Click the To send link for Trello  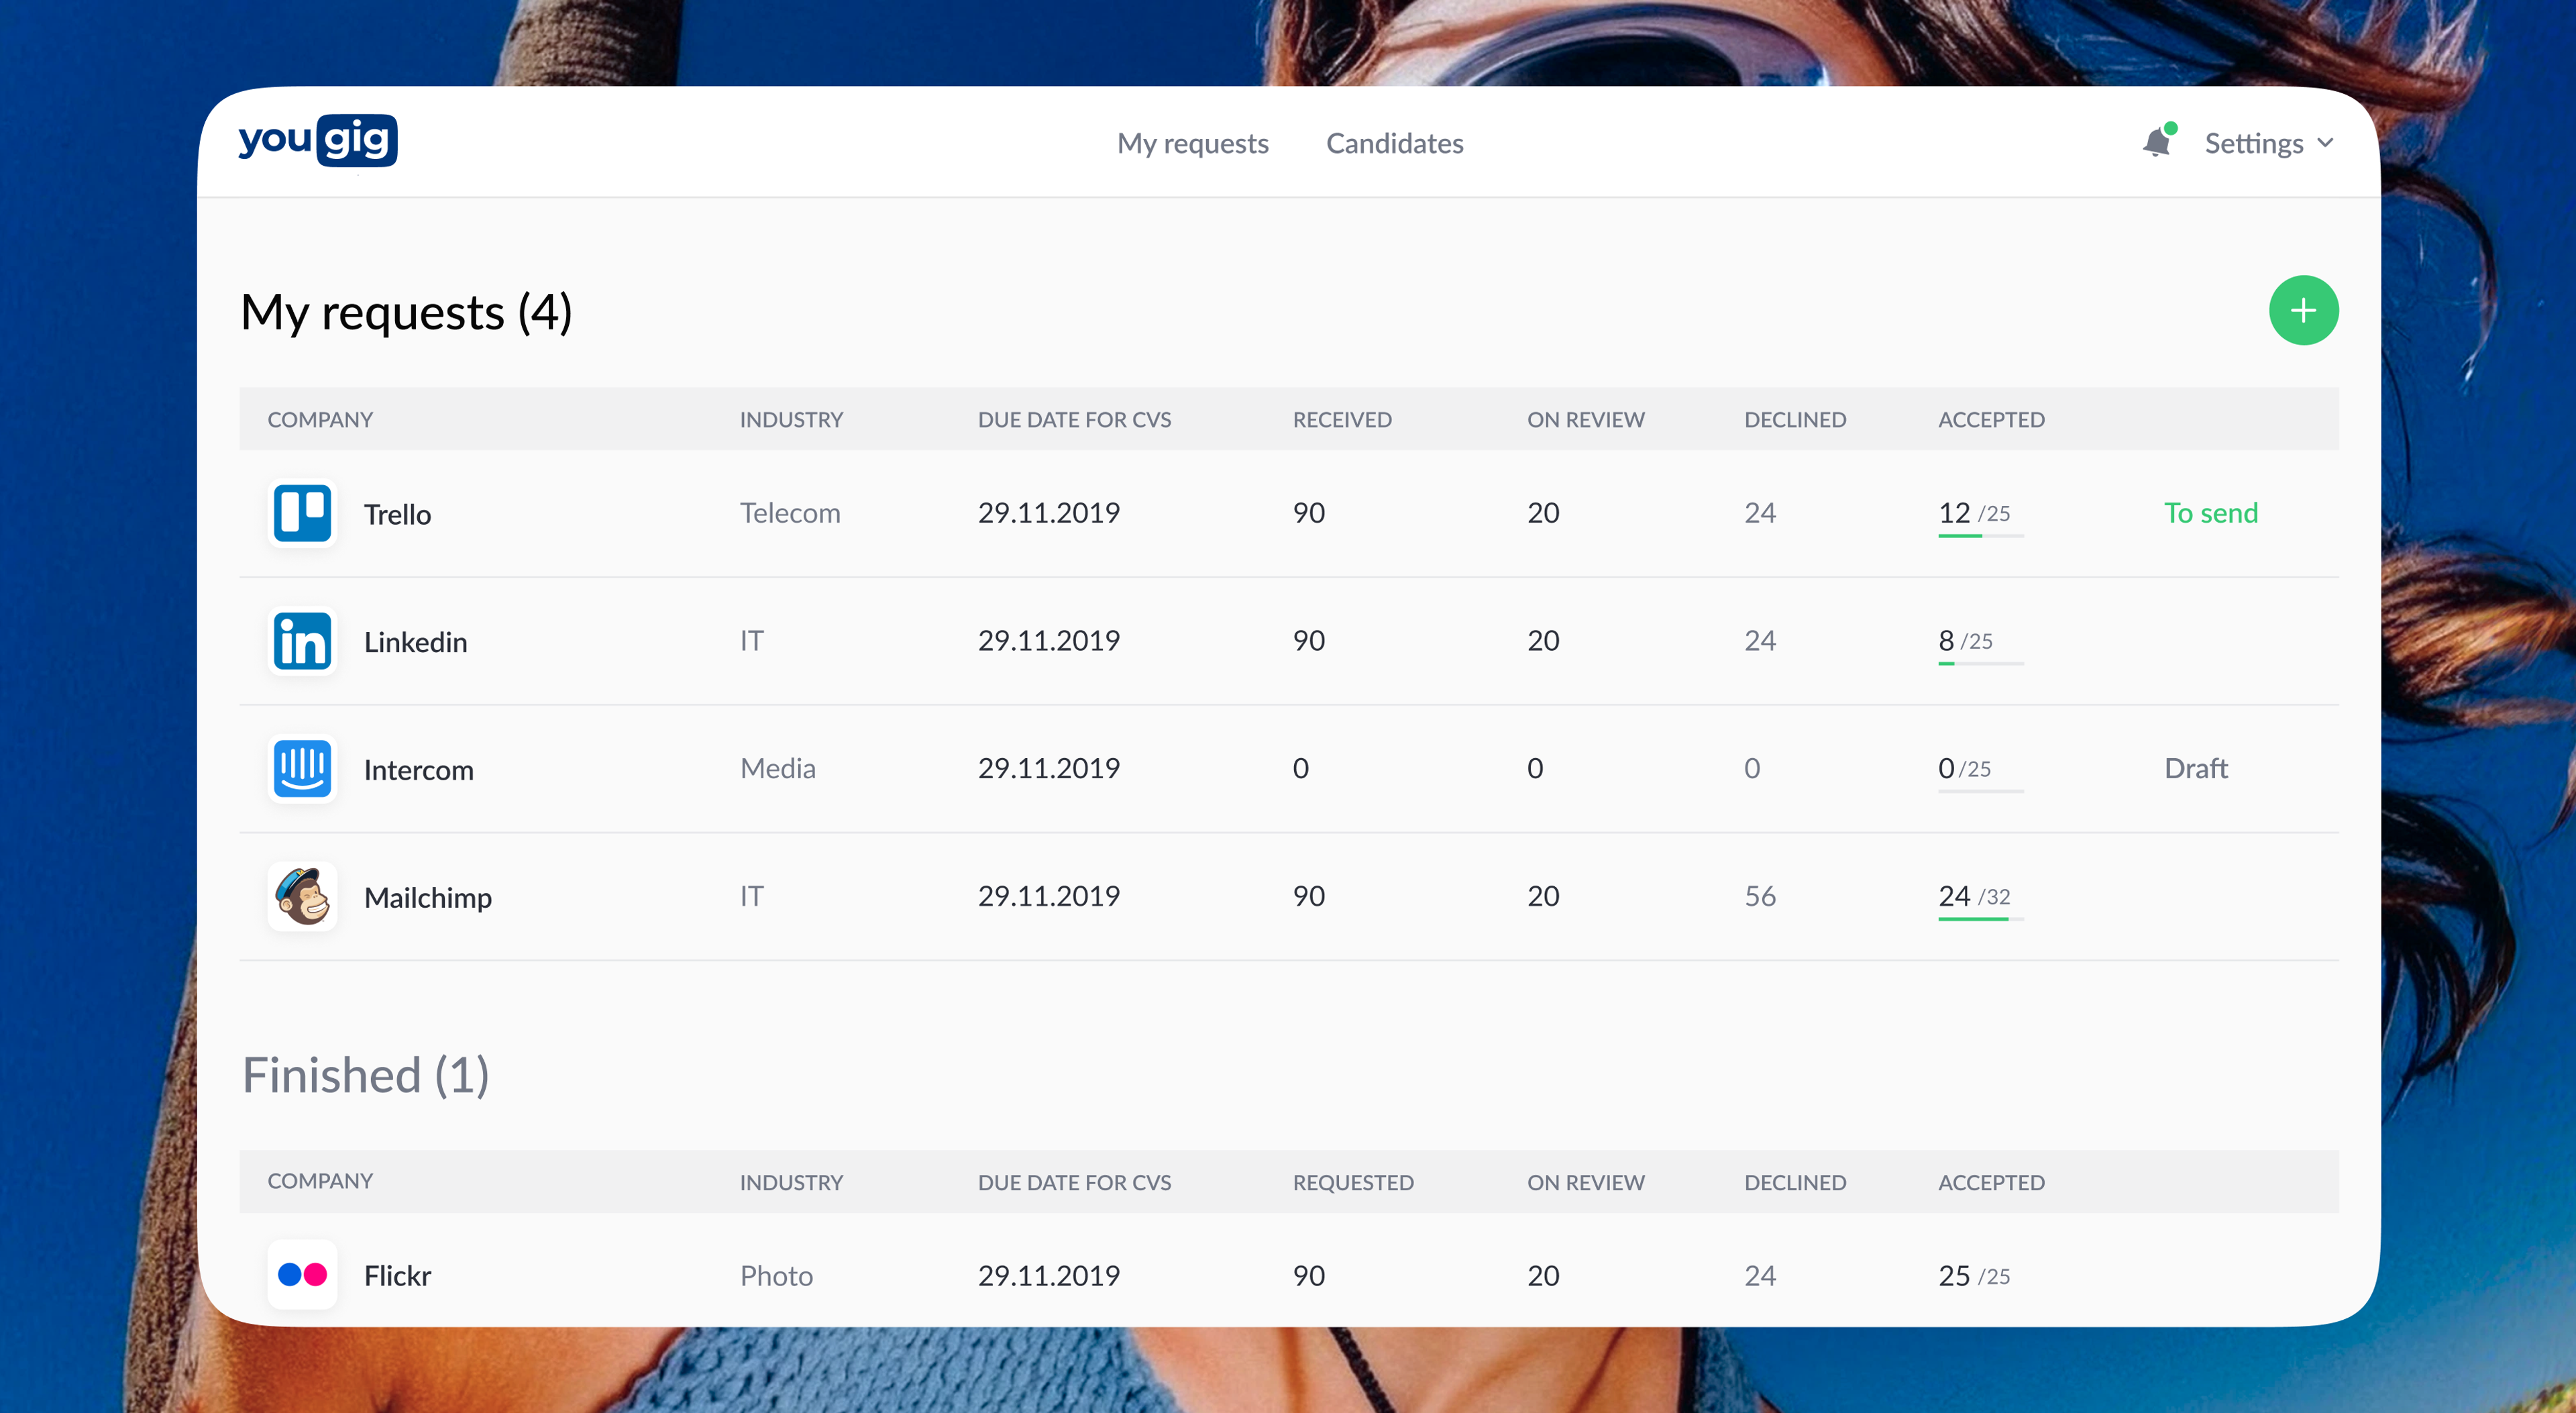tap(2210, 513)
